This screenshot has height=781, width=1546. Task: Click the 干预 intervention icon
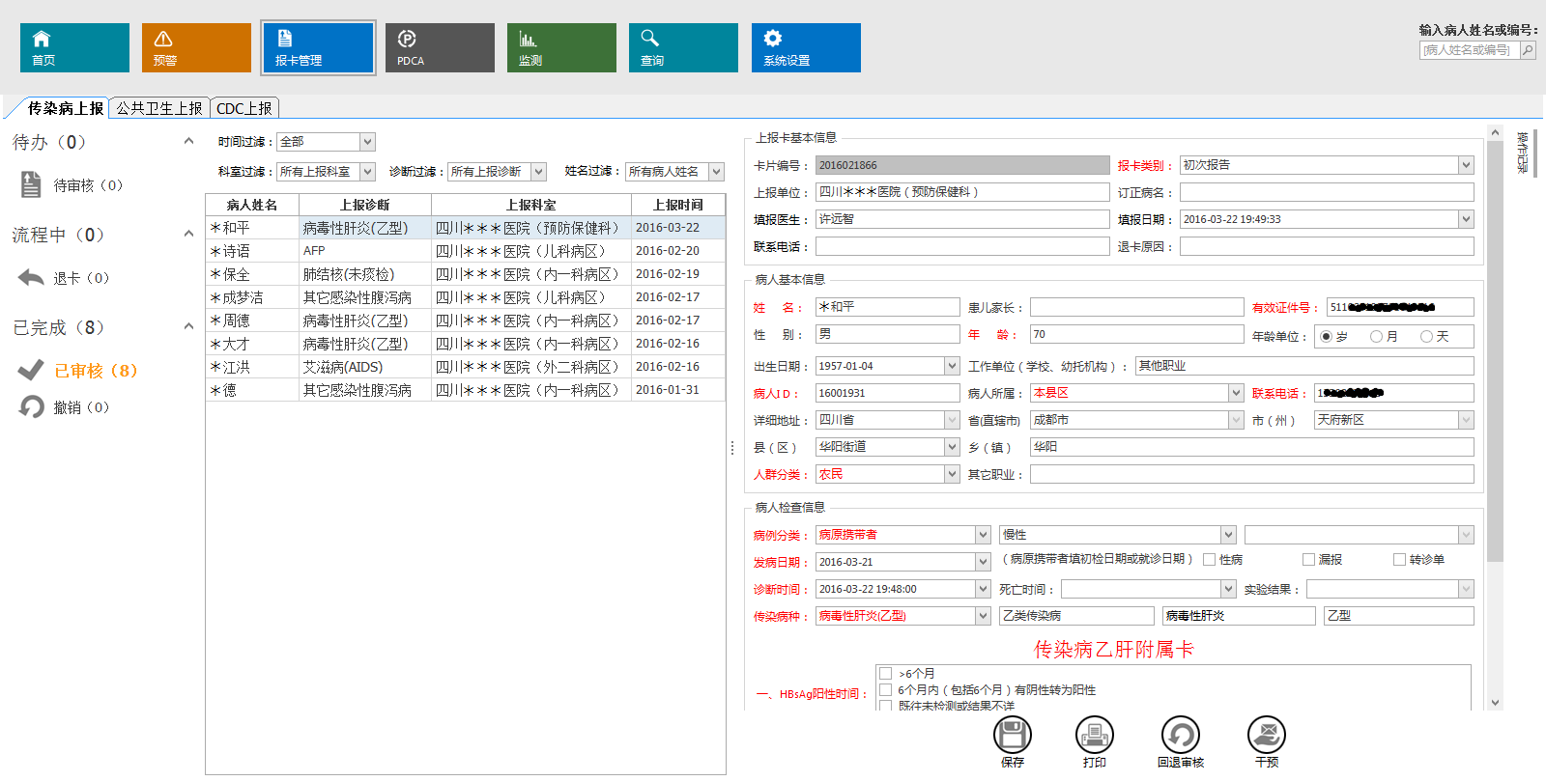1266,735
